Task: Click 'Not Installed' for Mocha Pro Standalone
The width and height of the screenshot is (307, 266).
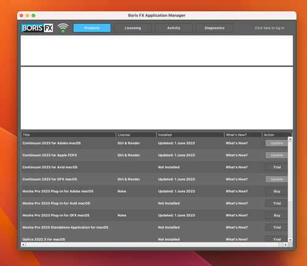Action: tap(169, 227)
